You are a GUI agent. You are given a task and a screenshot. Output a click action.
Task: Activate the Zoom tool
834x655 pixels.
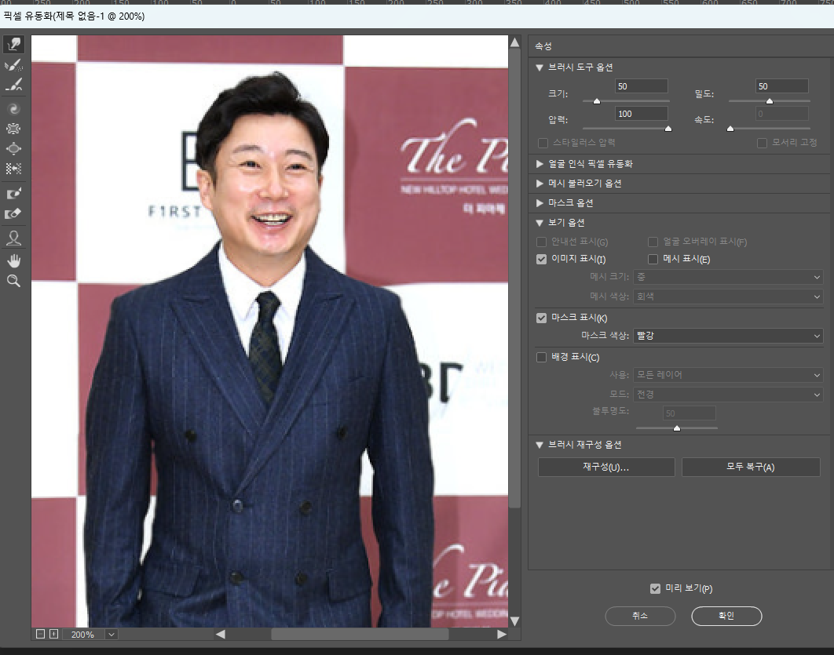click(x=13, y=279)
